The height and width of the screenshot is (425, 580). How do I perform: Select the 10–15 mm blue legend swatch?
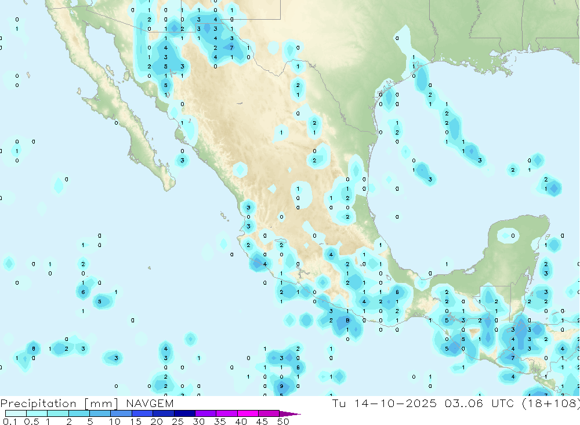(121, 413)
